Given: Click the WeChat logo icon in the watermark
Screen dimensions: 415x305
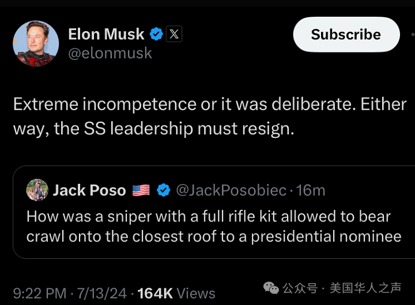Looking at the screenshot, I should pos(271,288).
